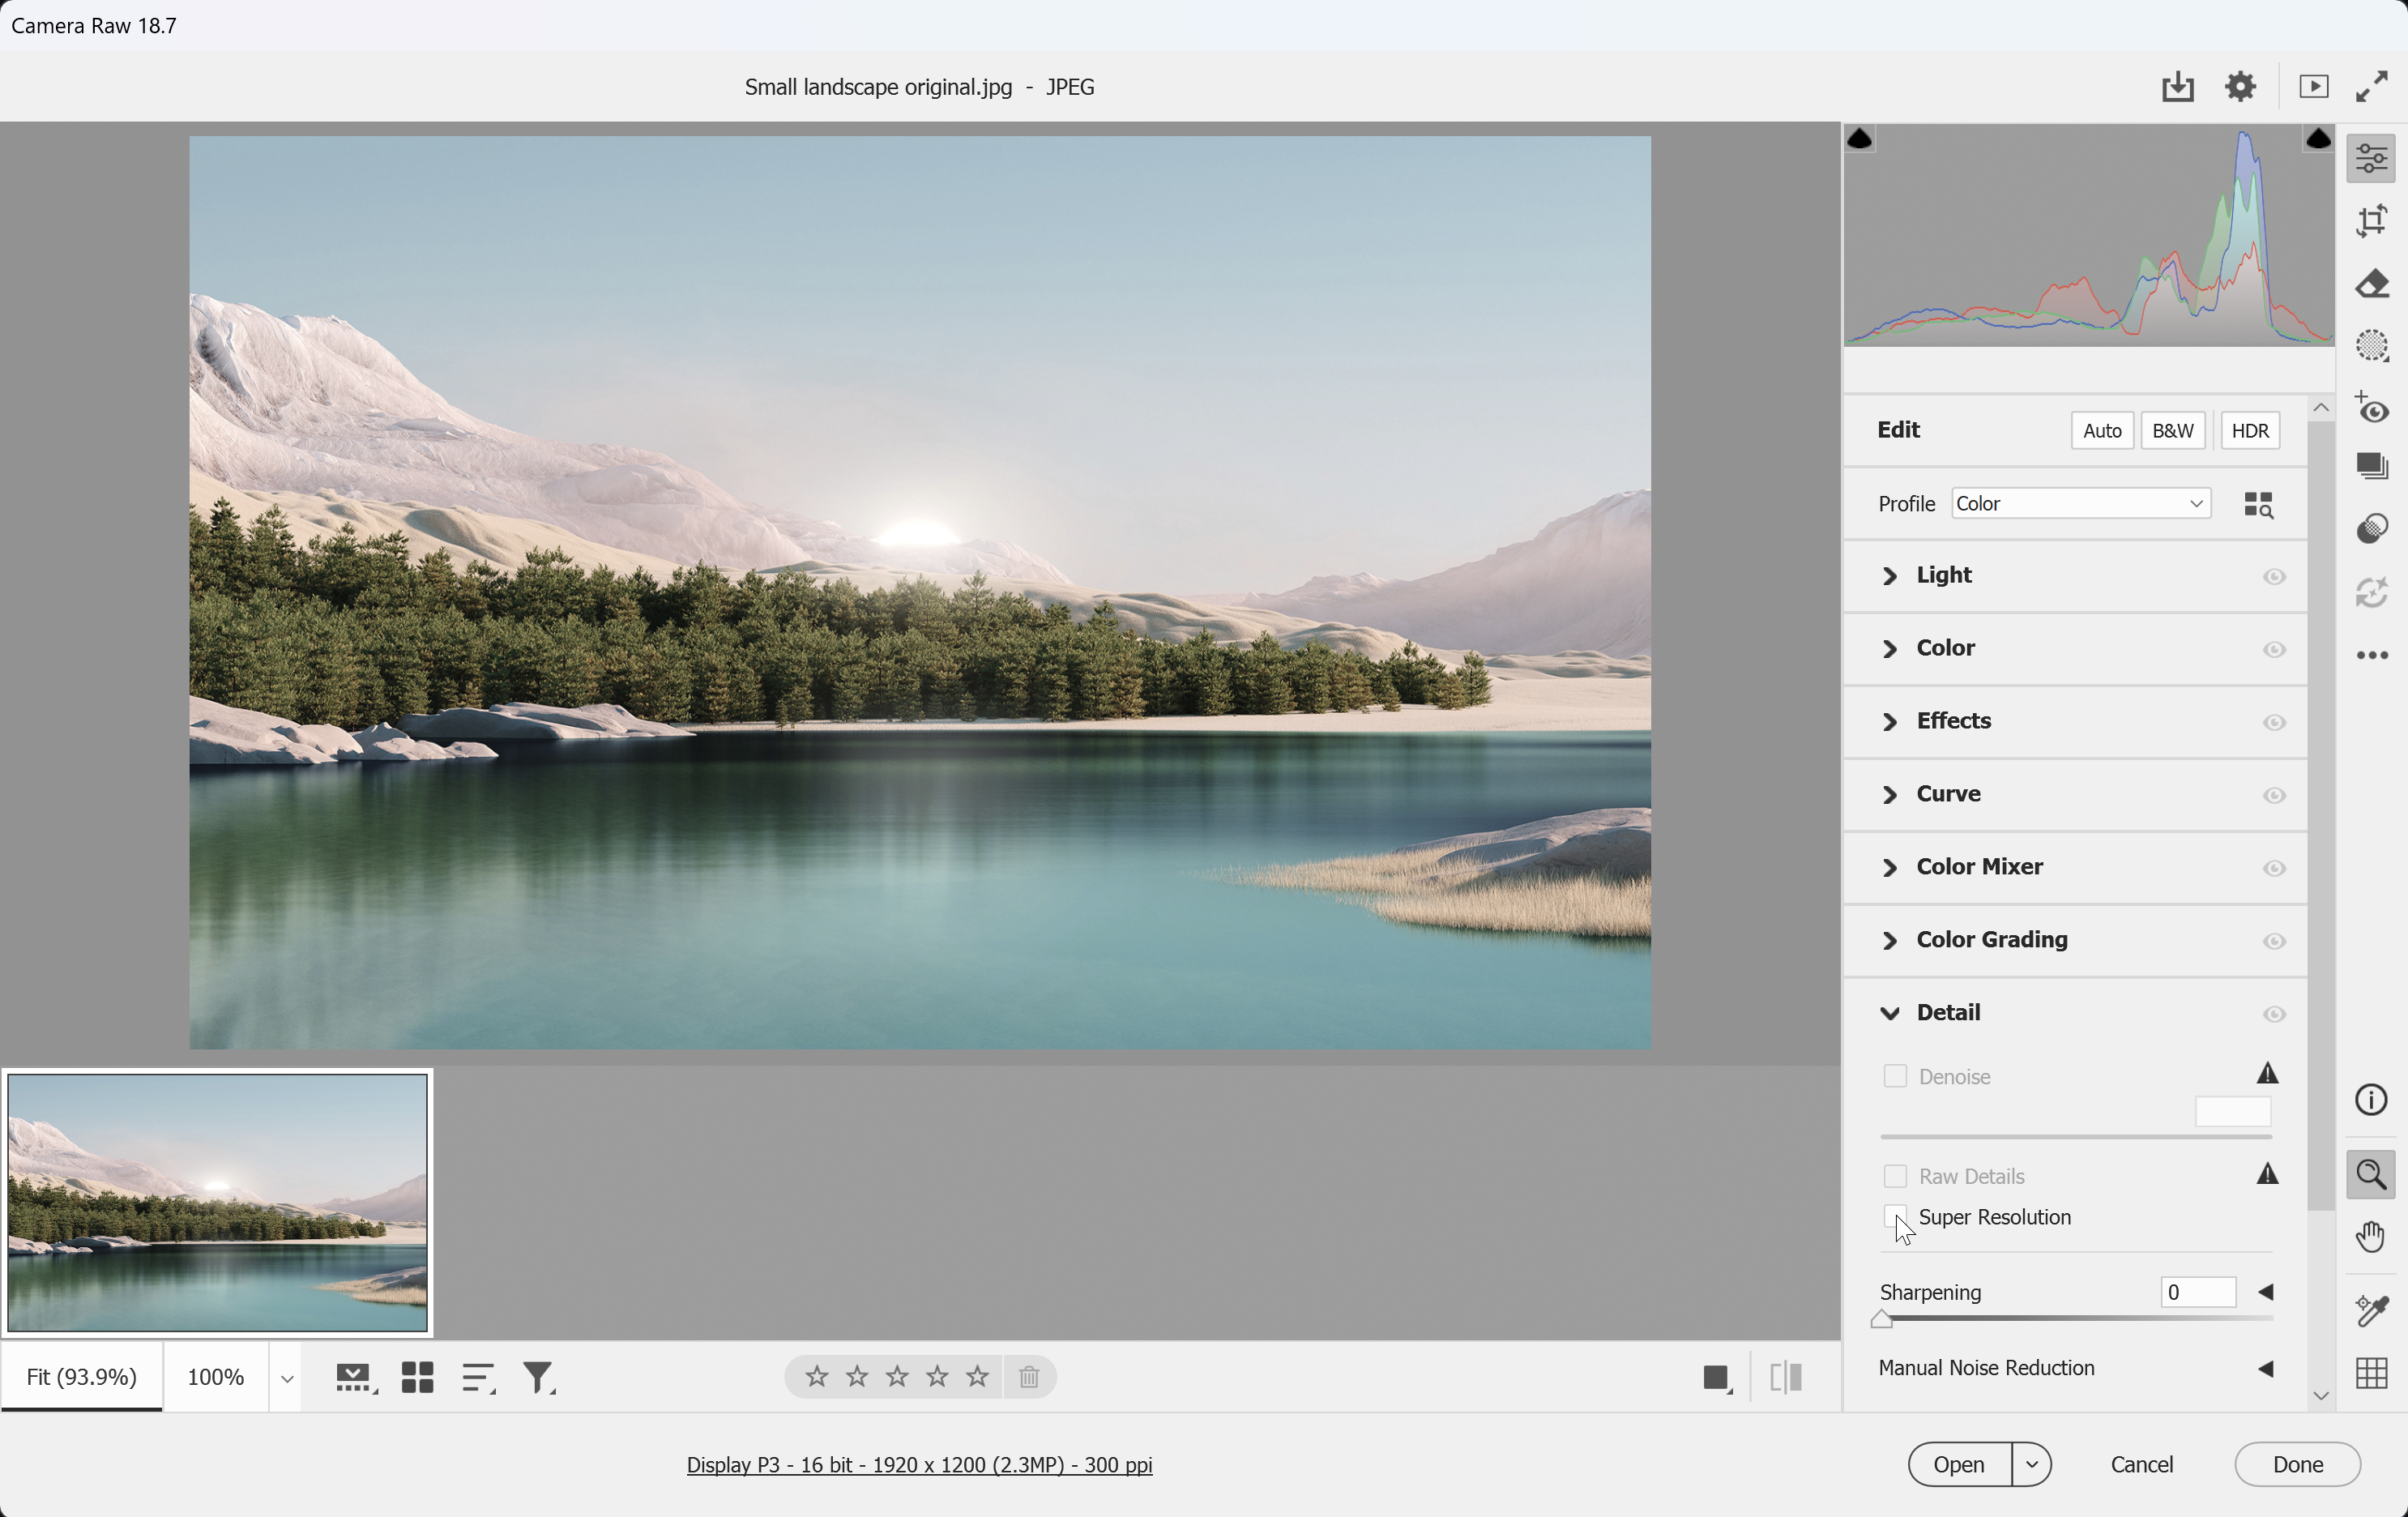This screenshot has height=1517, width=2408.
Task: Toggle full screen mode icon
Action: pyautogui.click(x=2372, y=87)
